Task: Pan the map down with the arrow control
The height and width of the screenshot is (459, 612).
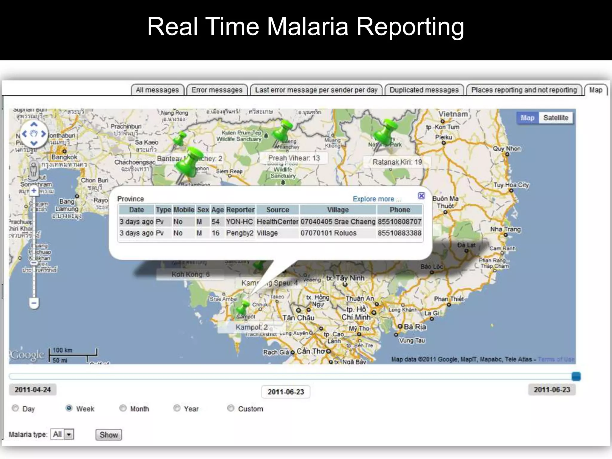Action: click(x=34, y=143)
